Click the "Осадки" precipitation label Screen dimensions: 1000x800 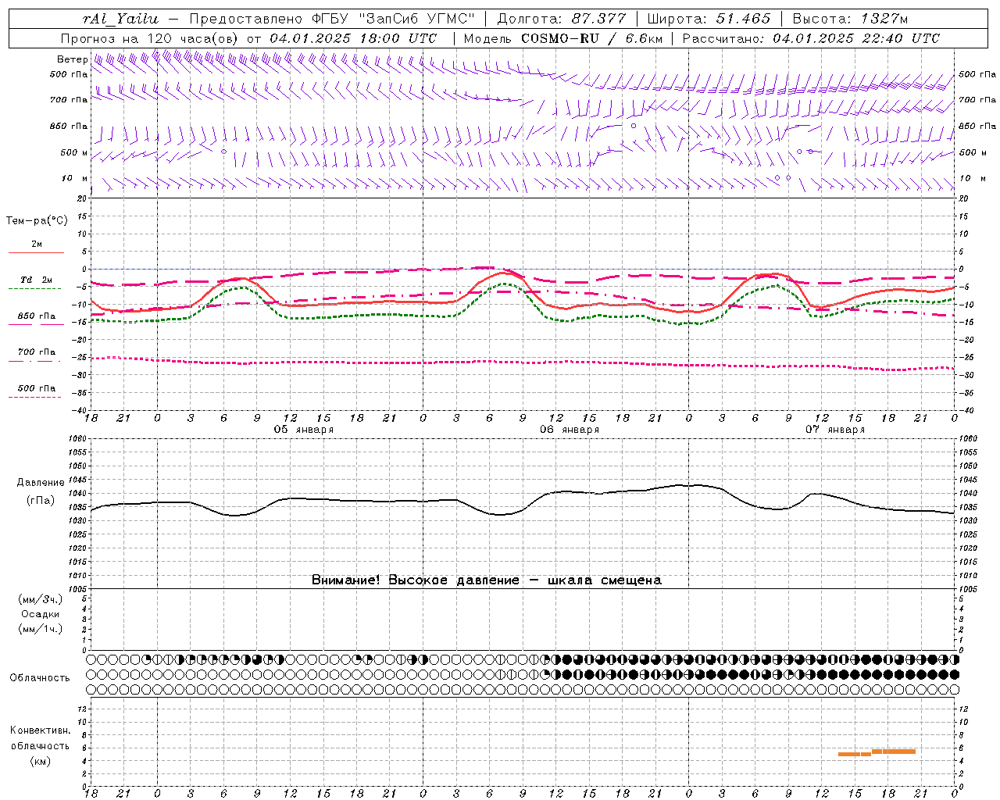(x=40, y=614)
